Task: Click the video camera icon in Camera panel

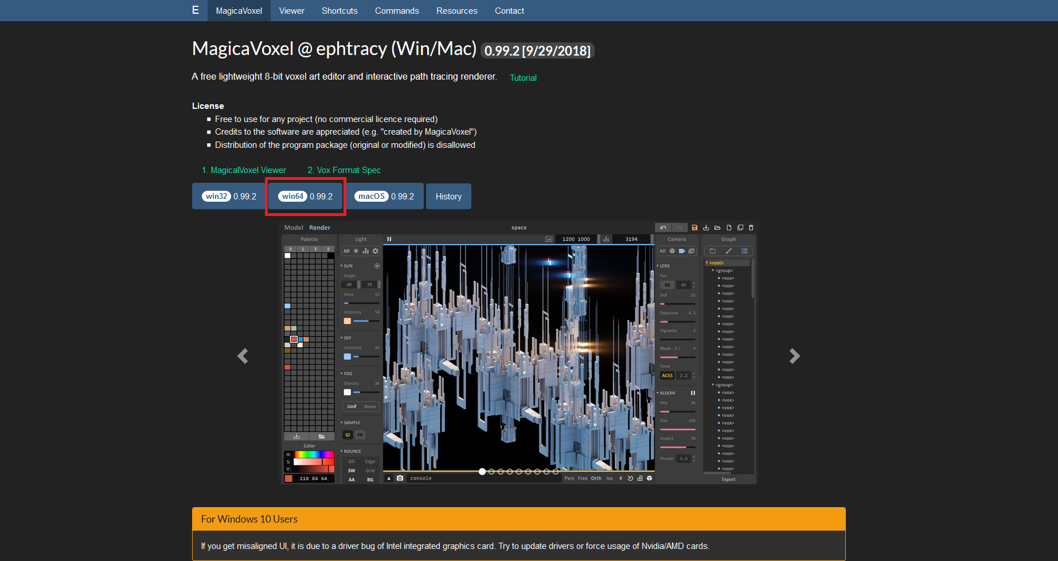Action: (682, 251)
